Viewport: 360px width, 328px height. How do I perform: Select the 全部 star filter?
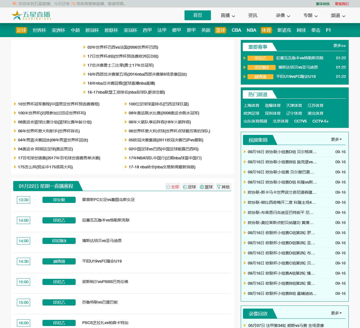172,187
